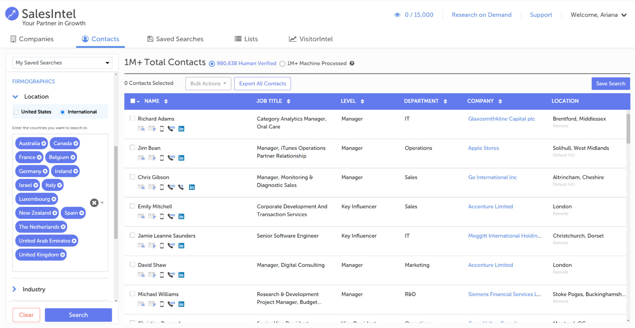The height and width of the screenshot is (328, 635).
Task: Open the My Saved Searches dropdown
Action: tap(62, 63)
